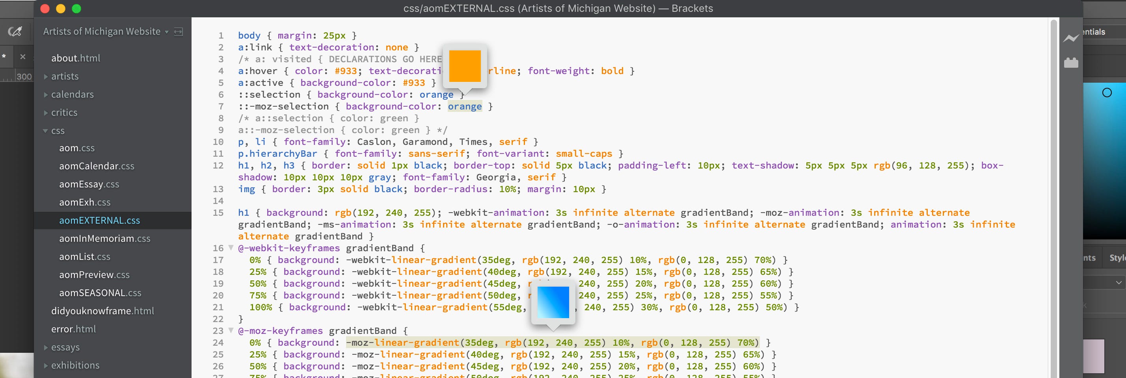Click the highlighted -moz-linear-gradient on line 24

[x=553, y=343]
